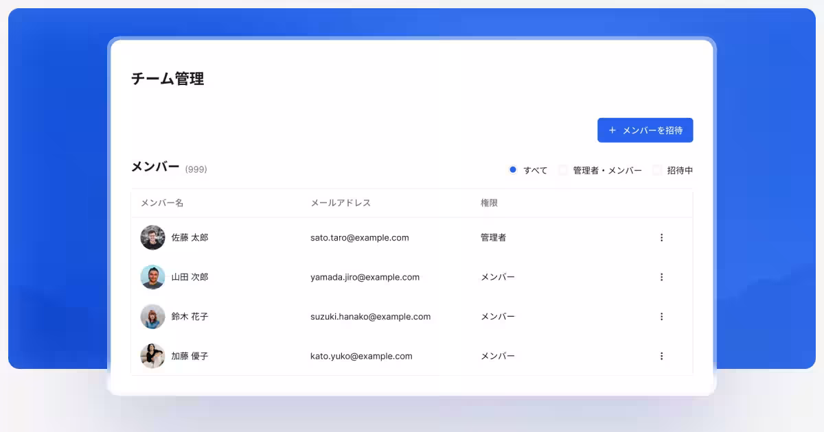This screenshot has width=824, height=432.
Task: Click 山田 次郎's profile avatar
Action: 152,277
